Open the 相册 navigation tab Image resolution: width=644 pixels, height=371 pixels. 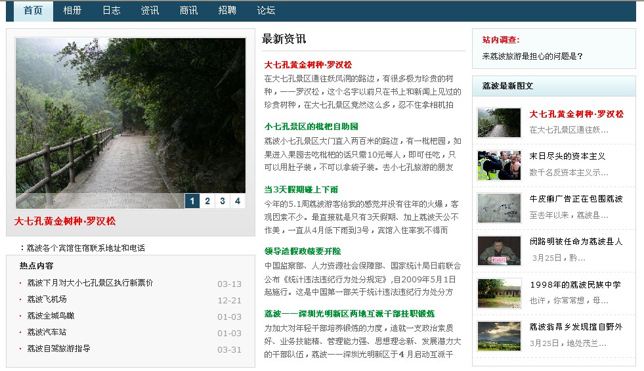pyautogui.click(x=72, y=11)
